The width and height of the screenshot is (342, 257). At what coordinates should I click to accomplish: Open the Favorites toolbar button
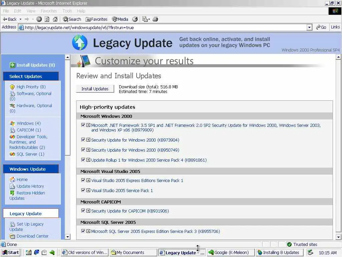pyautogui.click(x=97, y=19)
